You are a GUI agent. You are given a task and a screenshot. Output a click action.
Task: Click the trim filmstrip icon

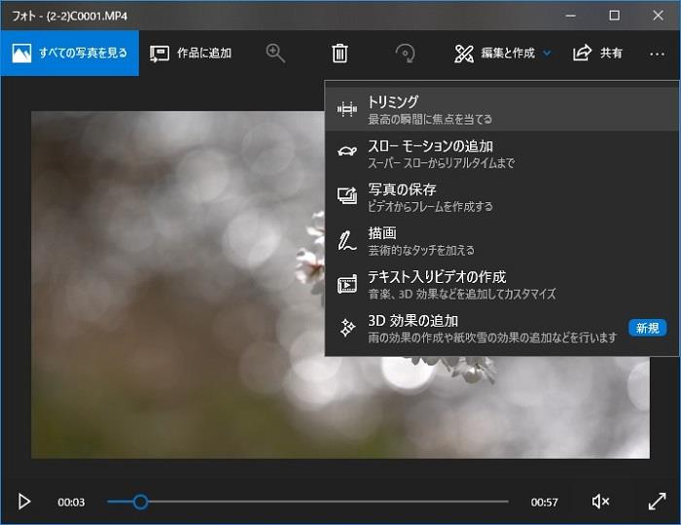(x=347, y=109)
